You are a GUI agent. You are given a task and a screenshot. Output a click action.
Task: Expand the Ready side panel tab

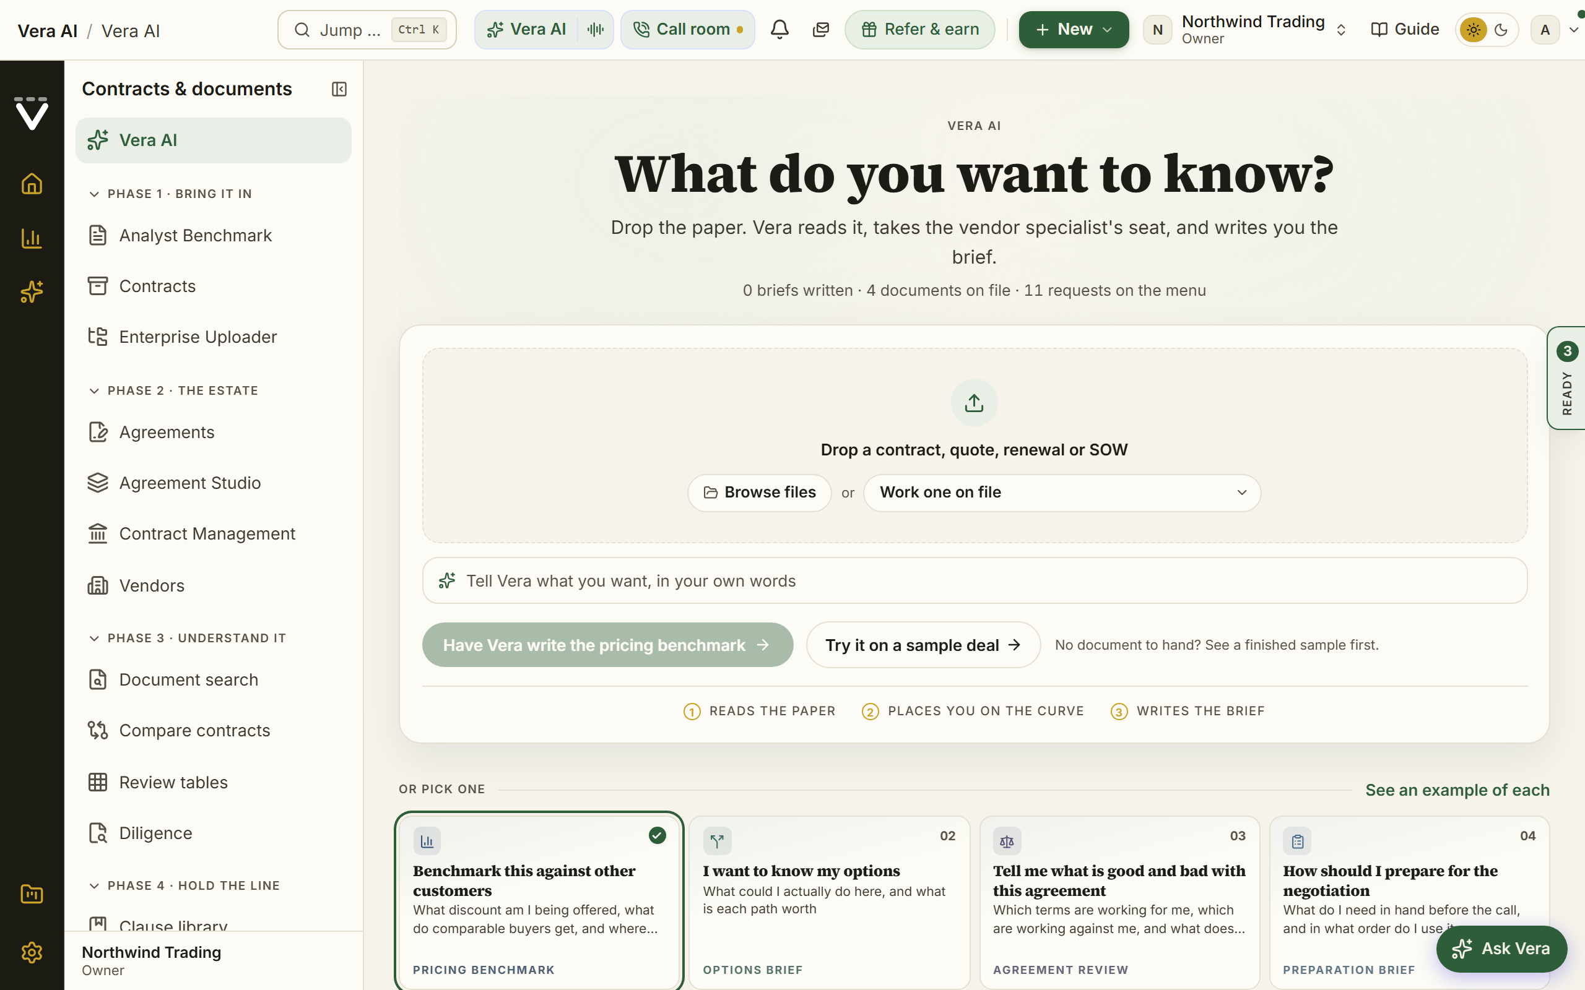[1566, 378]
